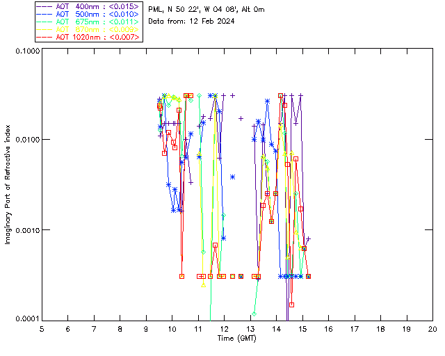Viewport: 445px width, 356px height.
Task: Click the 'Time (GMT)' axis title
Action: tap(237, 339)
